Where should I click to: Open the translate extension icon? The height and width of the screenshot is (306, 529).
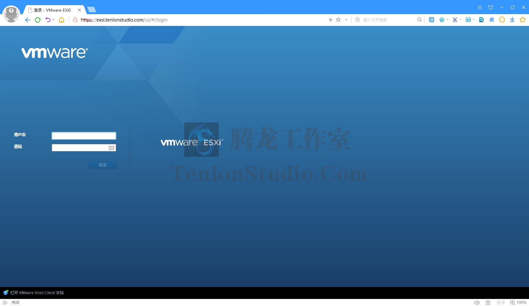[432, 20]
